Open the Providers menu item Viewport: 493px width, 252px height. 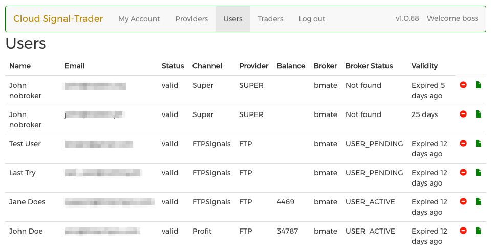[191, 19]
